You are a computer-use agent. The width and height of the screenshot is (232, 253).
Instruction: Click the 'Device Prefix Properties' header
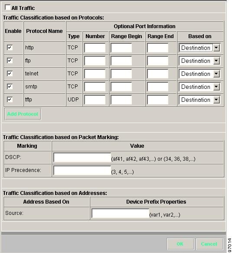156,202
